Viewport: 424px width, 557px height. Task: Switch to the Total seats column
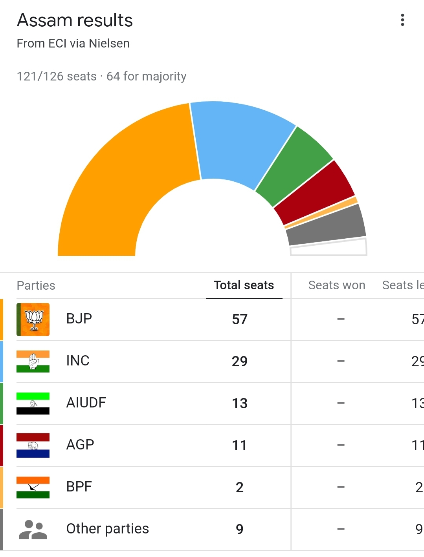click(x=243, y=285)
